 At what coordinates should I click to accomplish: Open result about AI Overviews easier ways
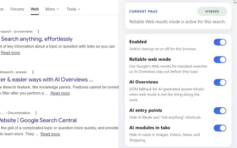[x=46, y=80]
